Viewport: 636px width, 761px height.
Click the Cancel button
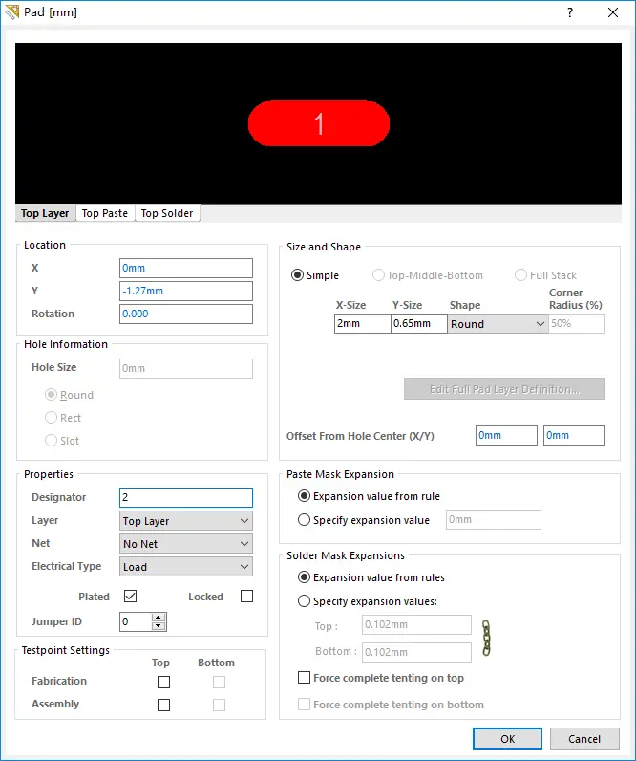pos(584,739)
